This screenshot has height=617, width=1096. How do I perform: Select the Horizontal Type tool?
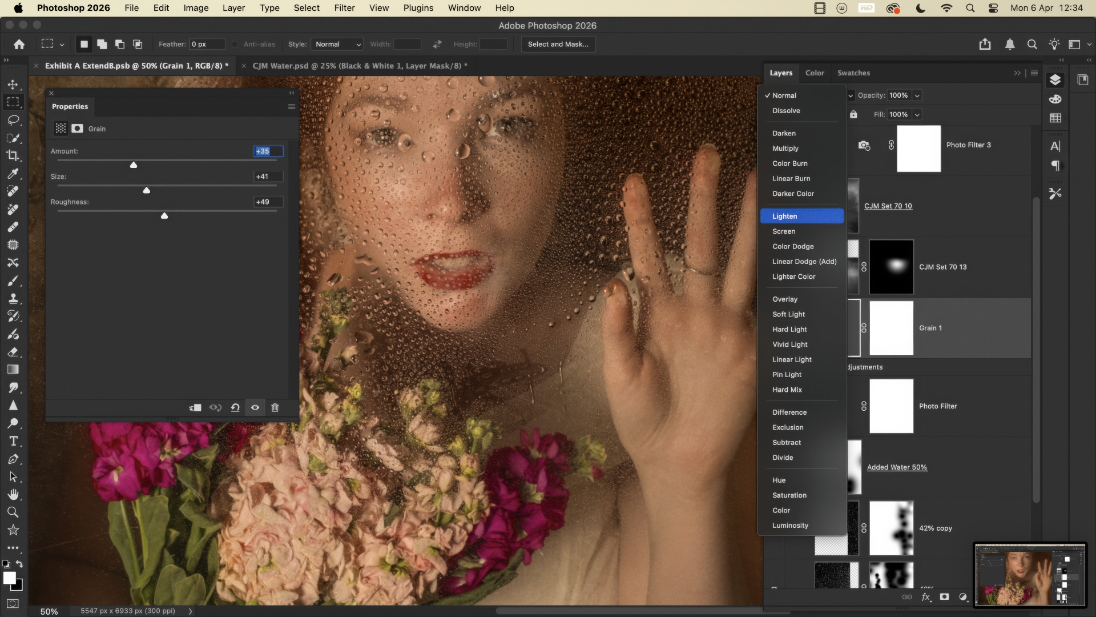(x=13, y=441)
